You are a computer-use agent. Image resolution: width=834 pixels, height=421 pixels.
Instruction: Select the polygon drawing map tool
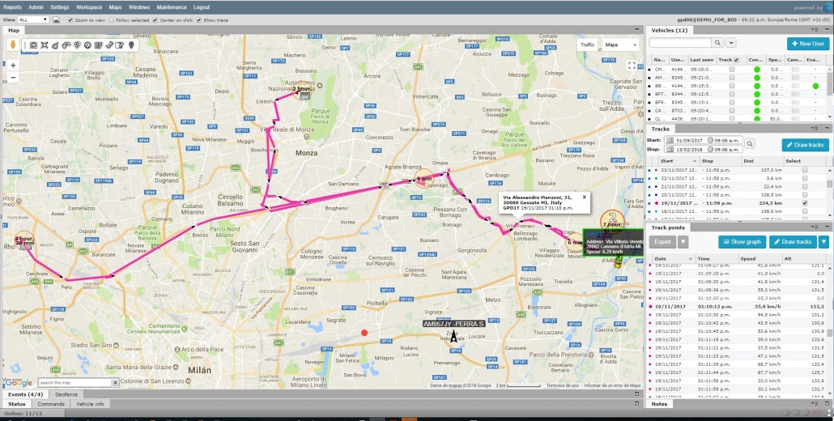click(55, 45)
